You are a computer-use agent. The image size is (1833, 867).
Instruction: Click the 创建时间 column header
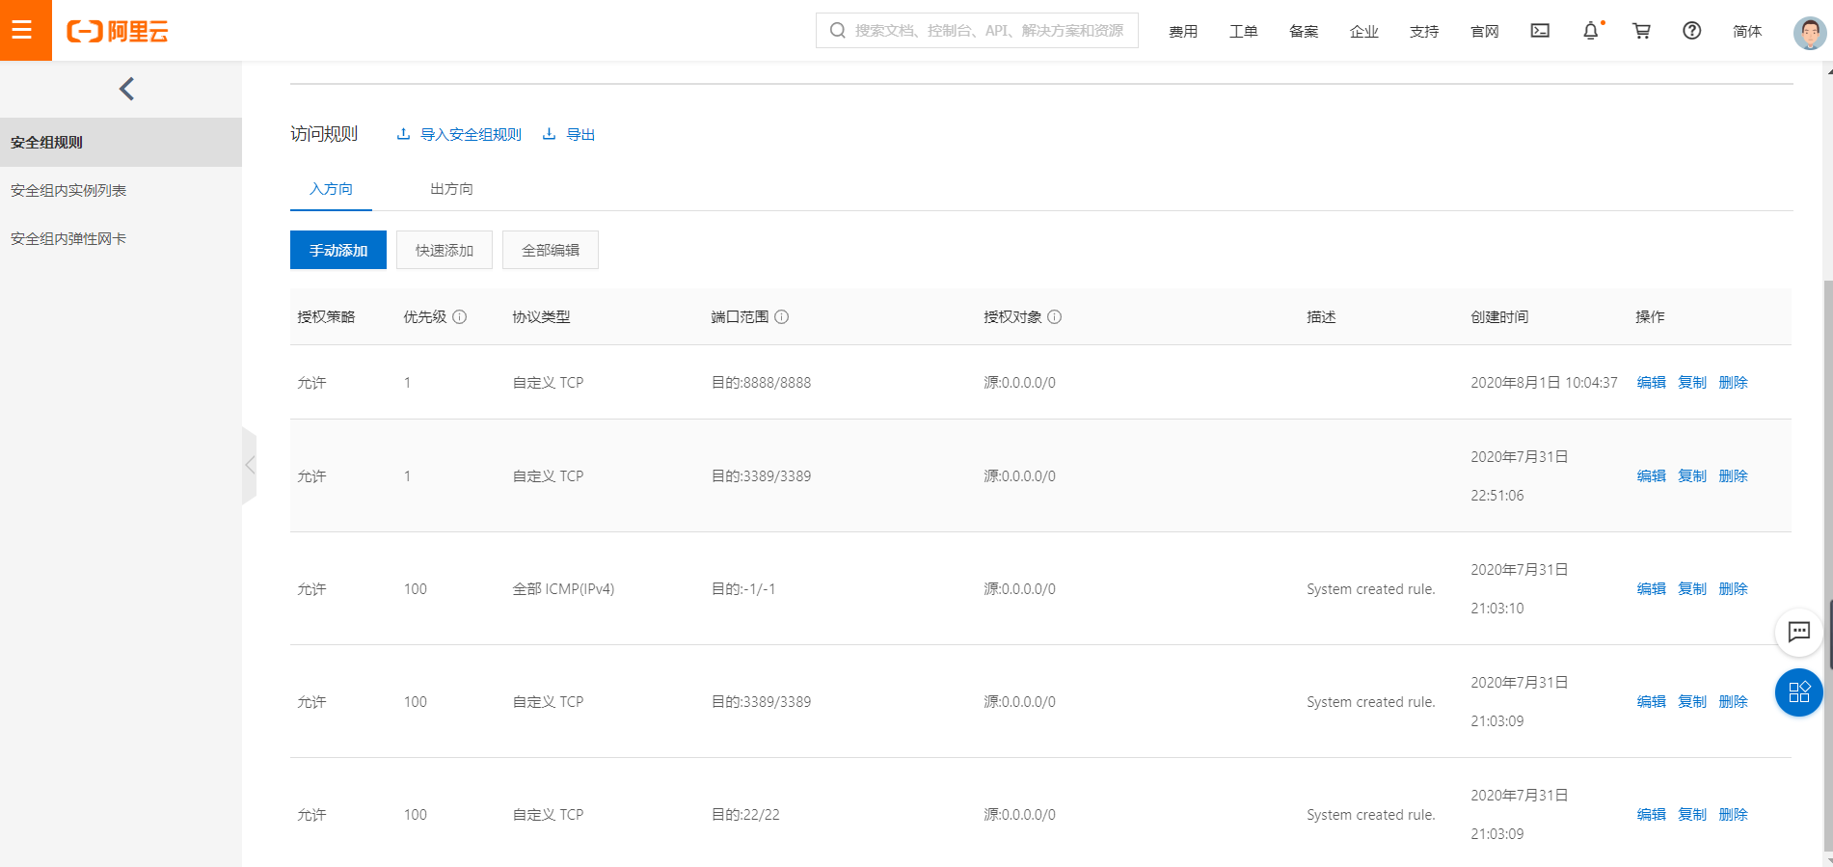(x=1499, y=316)
